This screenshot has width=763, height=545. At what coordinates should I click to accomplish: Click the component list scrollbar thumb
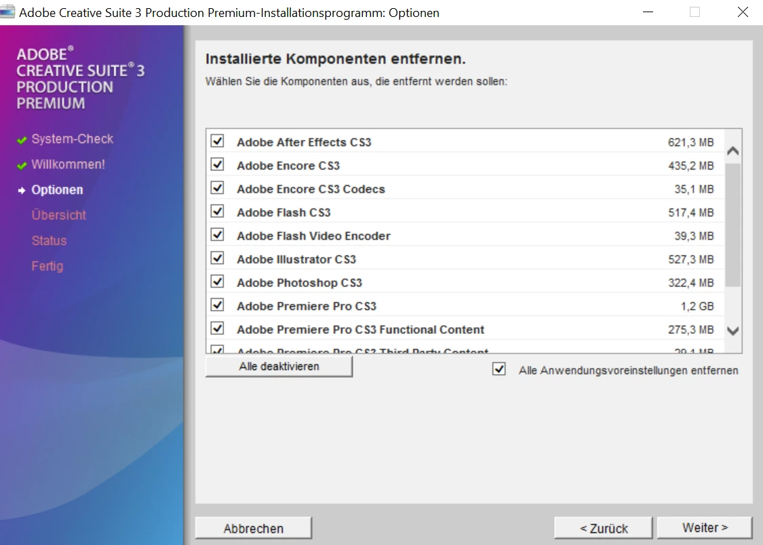click(x=733, y=225)
